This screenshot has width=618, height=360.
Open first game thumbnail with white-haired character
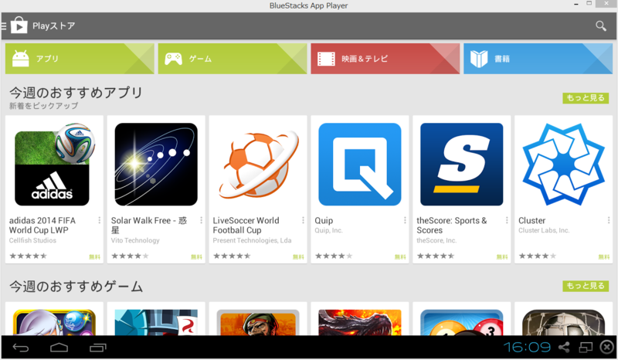click(x=54, y=322)
